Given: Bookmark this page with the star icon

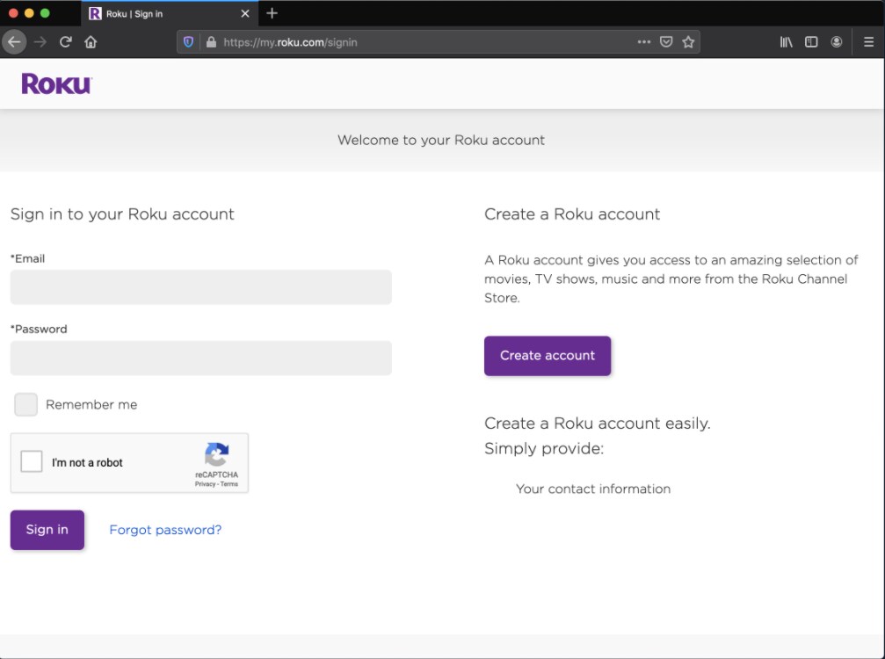Looking at the screenshot, I should pos(688,42).
